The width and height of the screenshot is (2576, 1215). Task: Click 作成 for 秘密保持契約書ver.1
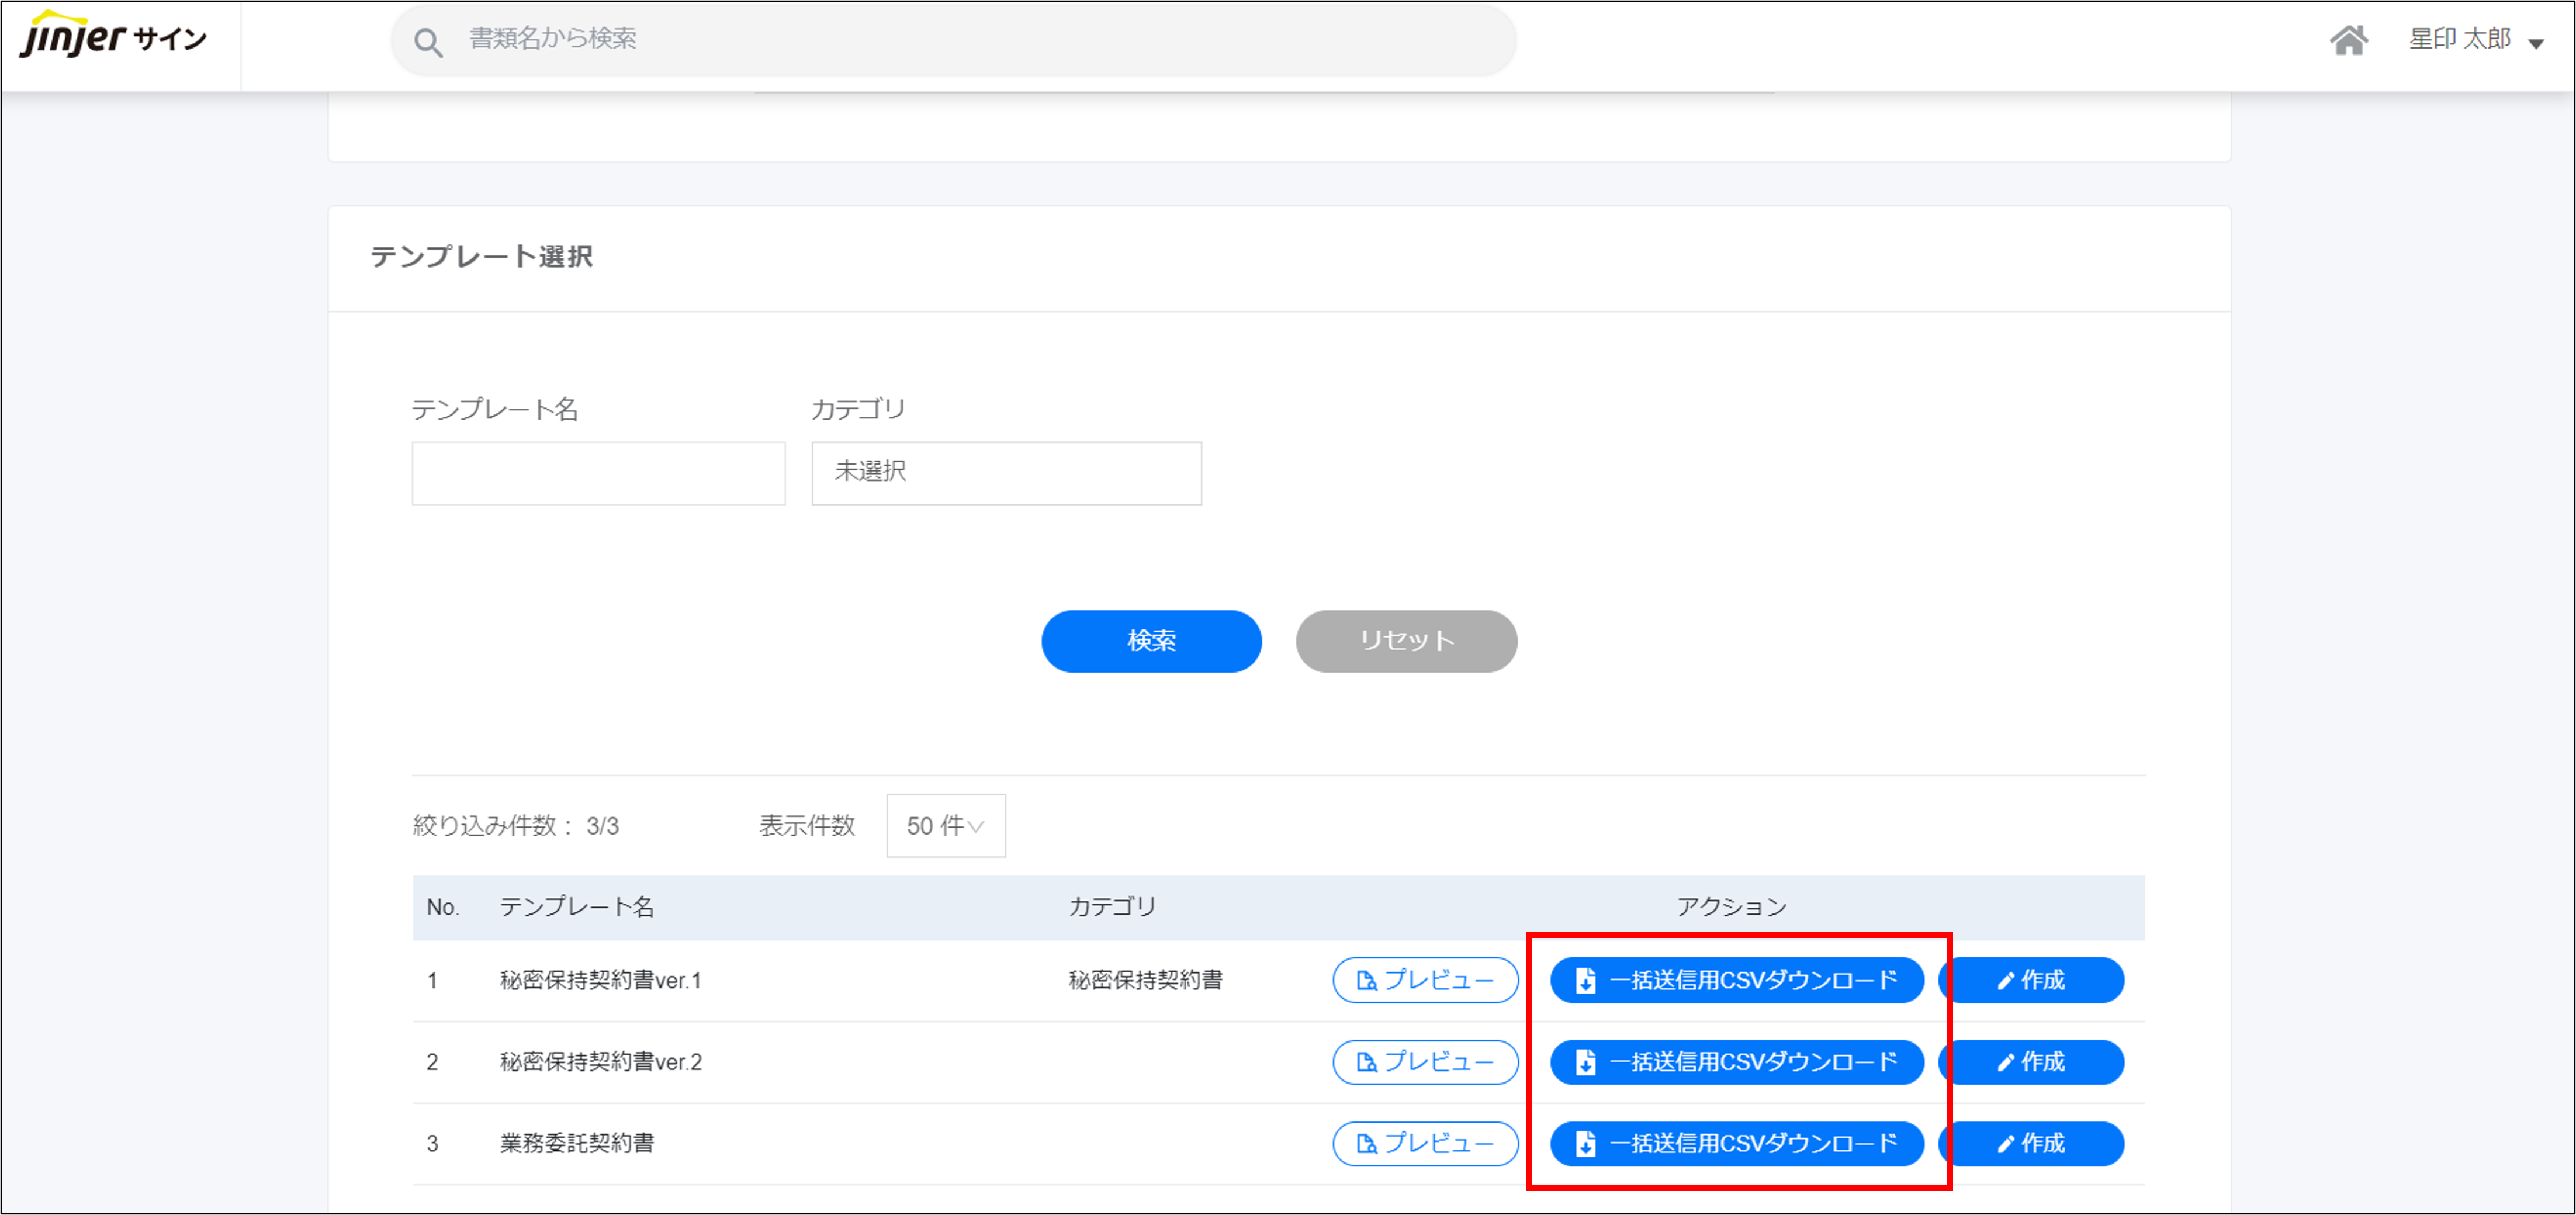tap(2031, 980)
